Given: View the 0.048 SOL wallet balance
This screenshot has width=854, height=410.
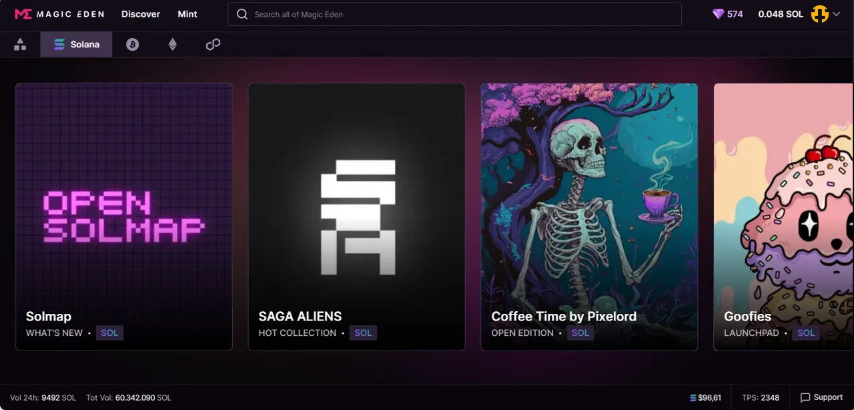Looking at the screenshot, I should click(x=781, y=14).
